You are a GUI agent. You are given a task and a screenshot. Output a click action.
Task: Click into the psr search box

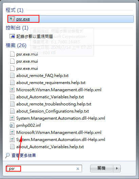44,168
